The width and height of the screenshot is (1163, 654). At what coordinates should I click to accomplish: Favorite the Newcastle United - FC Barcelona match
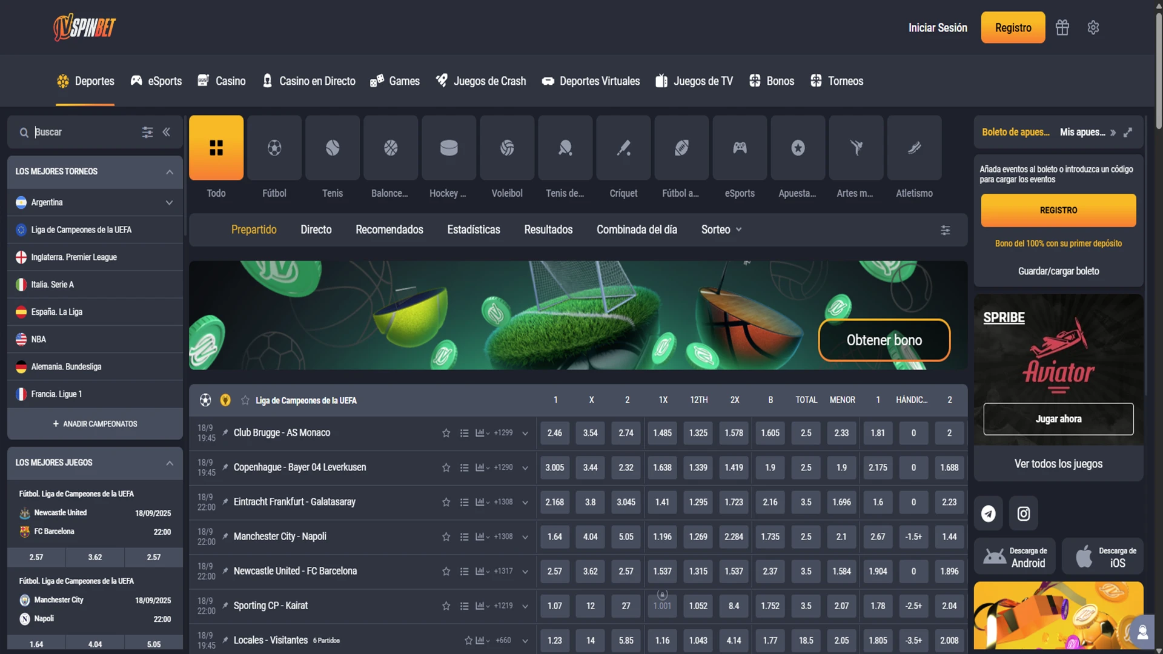click(446, 572)
